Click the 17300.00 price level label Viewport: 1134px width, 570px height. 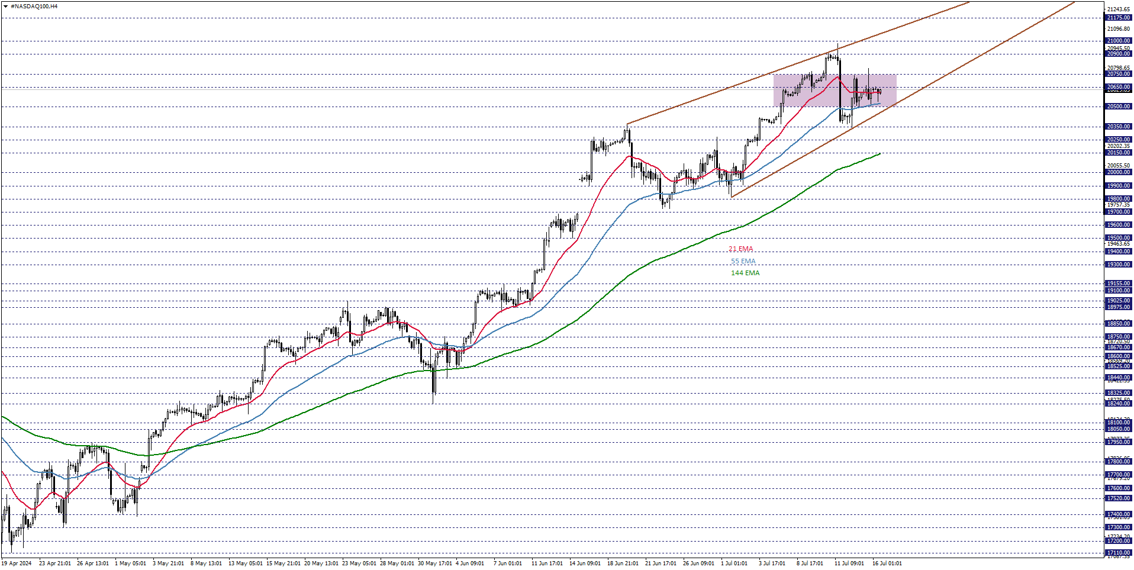[1119, 527]
